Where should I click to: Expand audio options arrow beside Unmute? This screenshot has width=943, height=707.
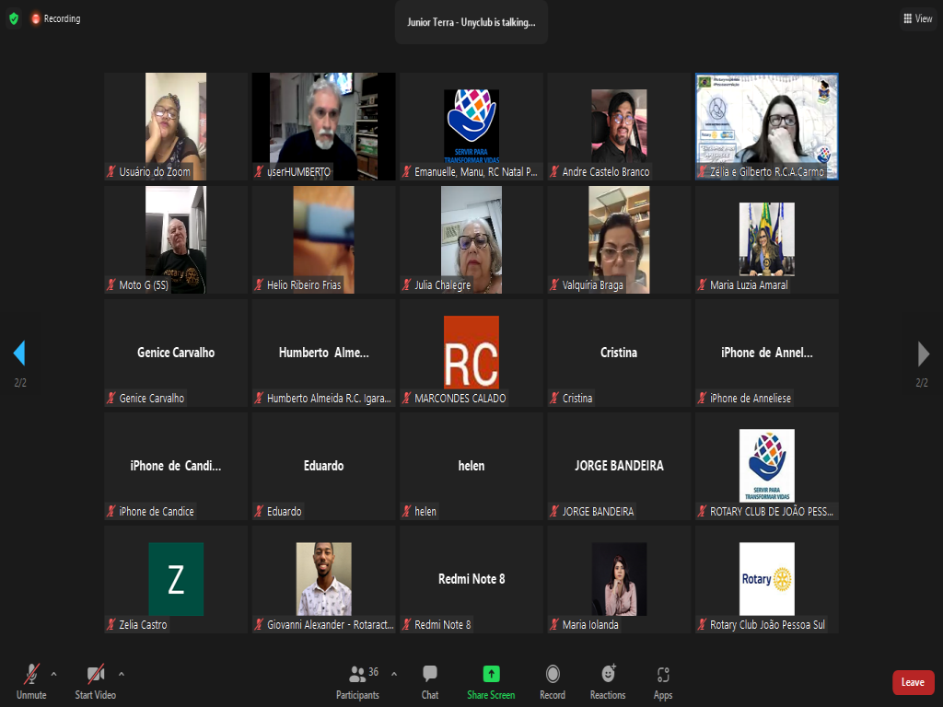(53, 673)
